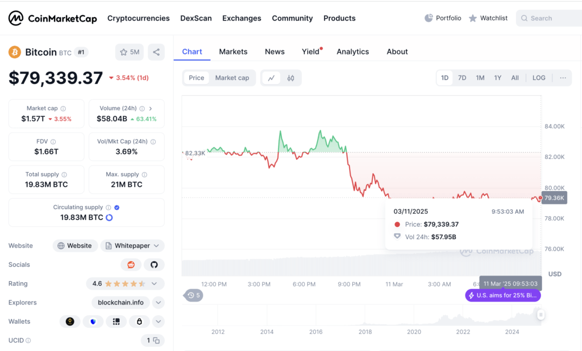Click Circulating supply info icon
The width and height of the screenshot is (582, 351).
109,207
